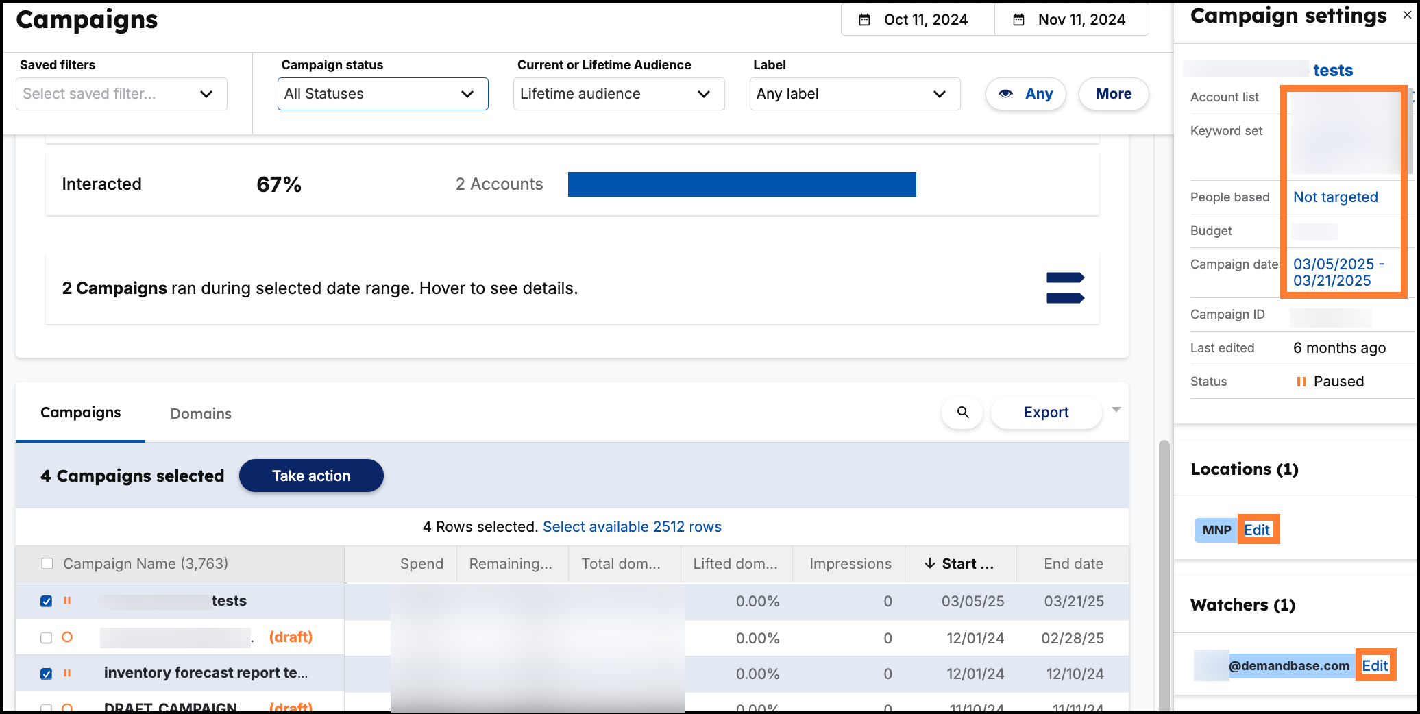The height and width of the screenshot is (714, 1420).
Task: Uncheck inventory forecast report row checkbox
Action: [47, 674]
